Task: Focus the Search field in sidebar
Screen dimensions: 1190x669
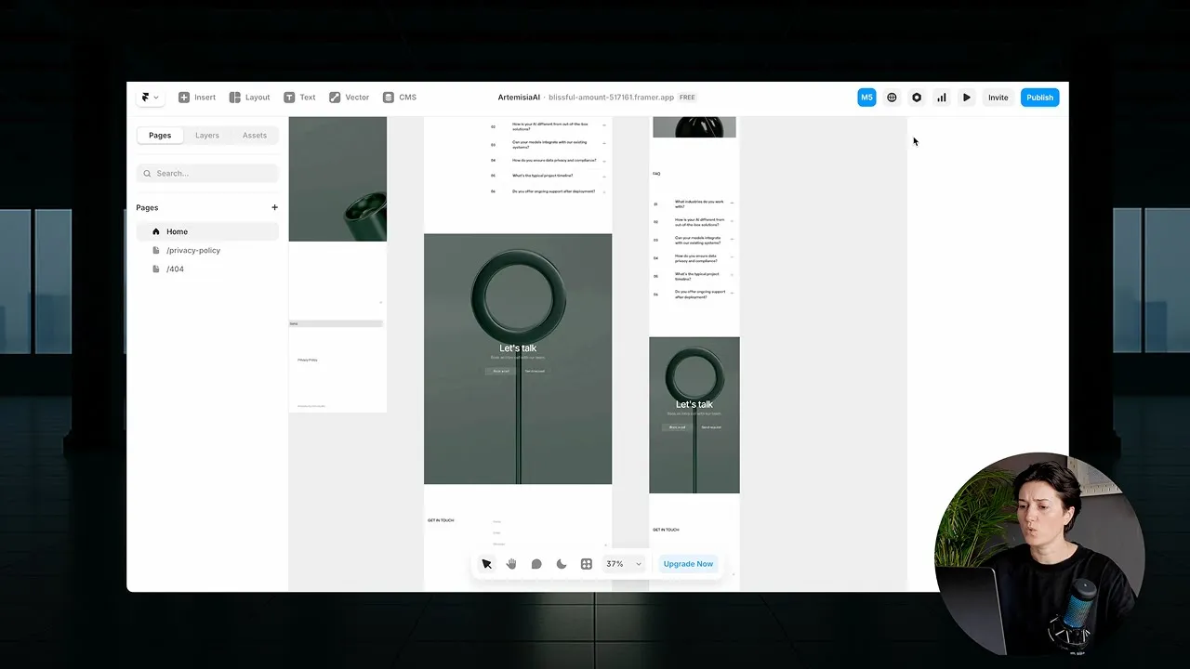Action: pos(207,173)
